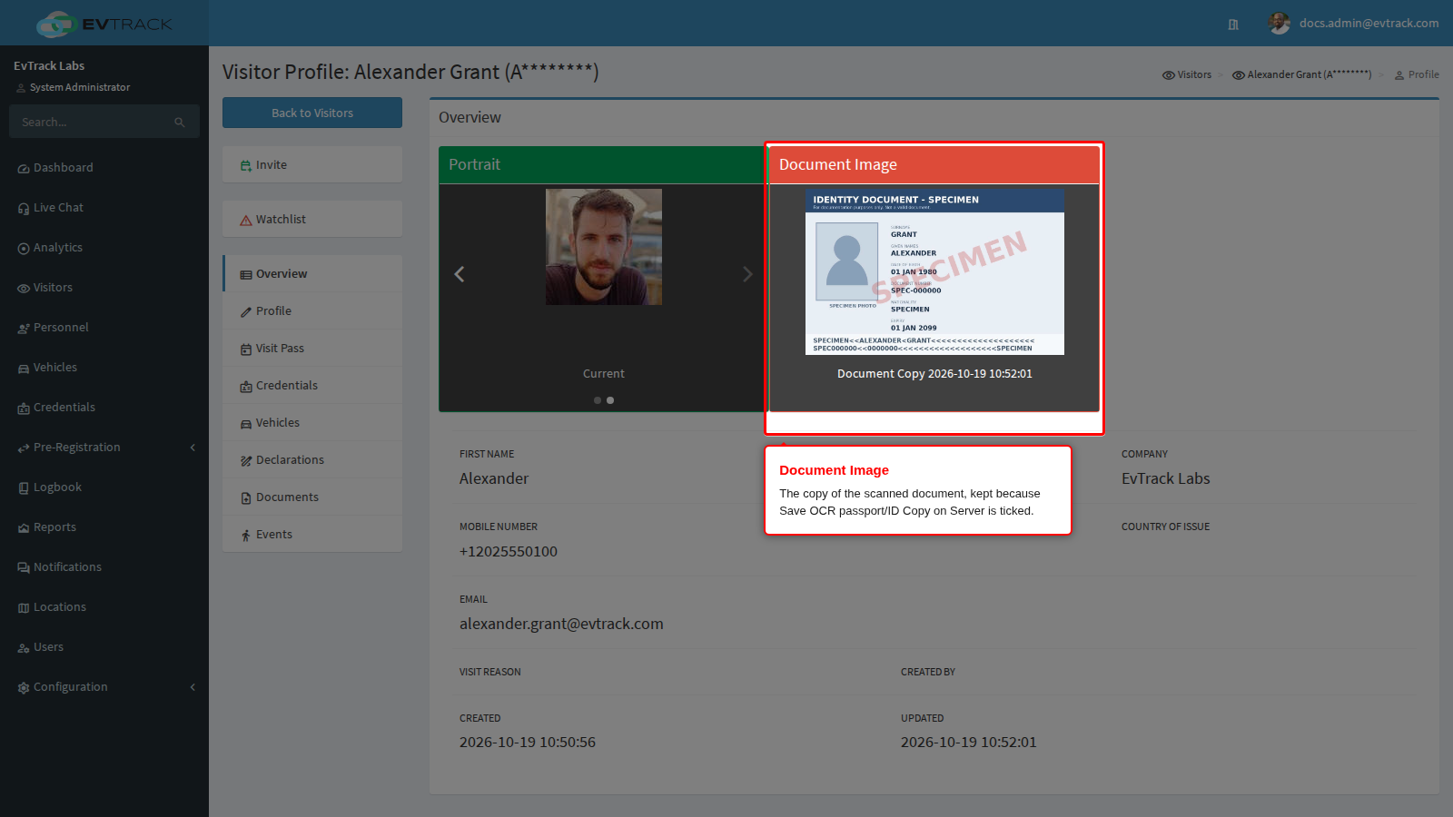1453x817 pixels.
Task: Click the portrait photo thumbnail
Action: pyautogui.click(x=604, y=247)
